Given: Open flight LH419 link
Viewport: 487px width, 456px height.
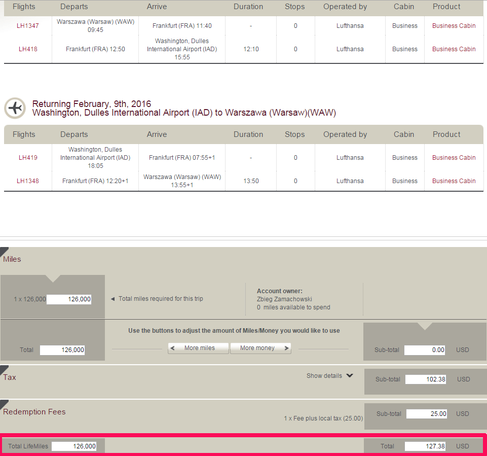Looking at the screenshot, I should (28, 158).
